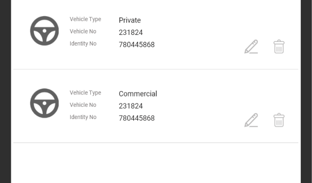Select the Commercial vehicle type value

coord(138,94)
